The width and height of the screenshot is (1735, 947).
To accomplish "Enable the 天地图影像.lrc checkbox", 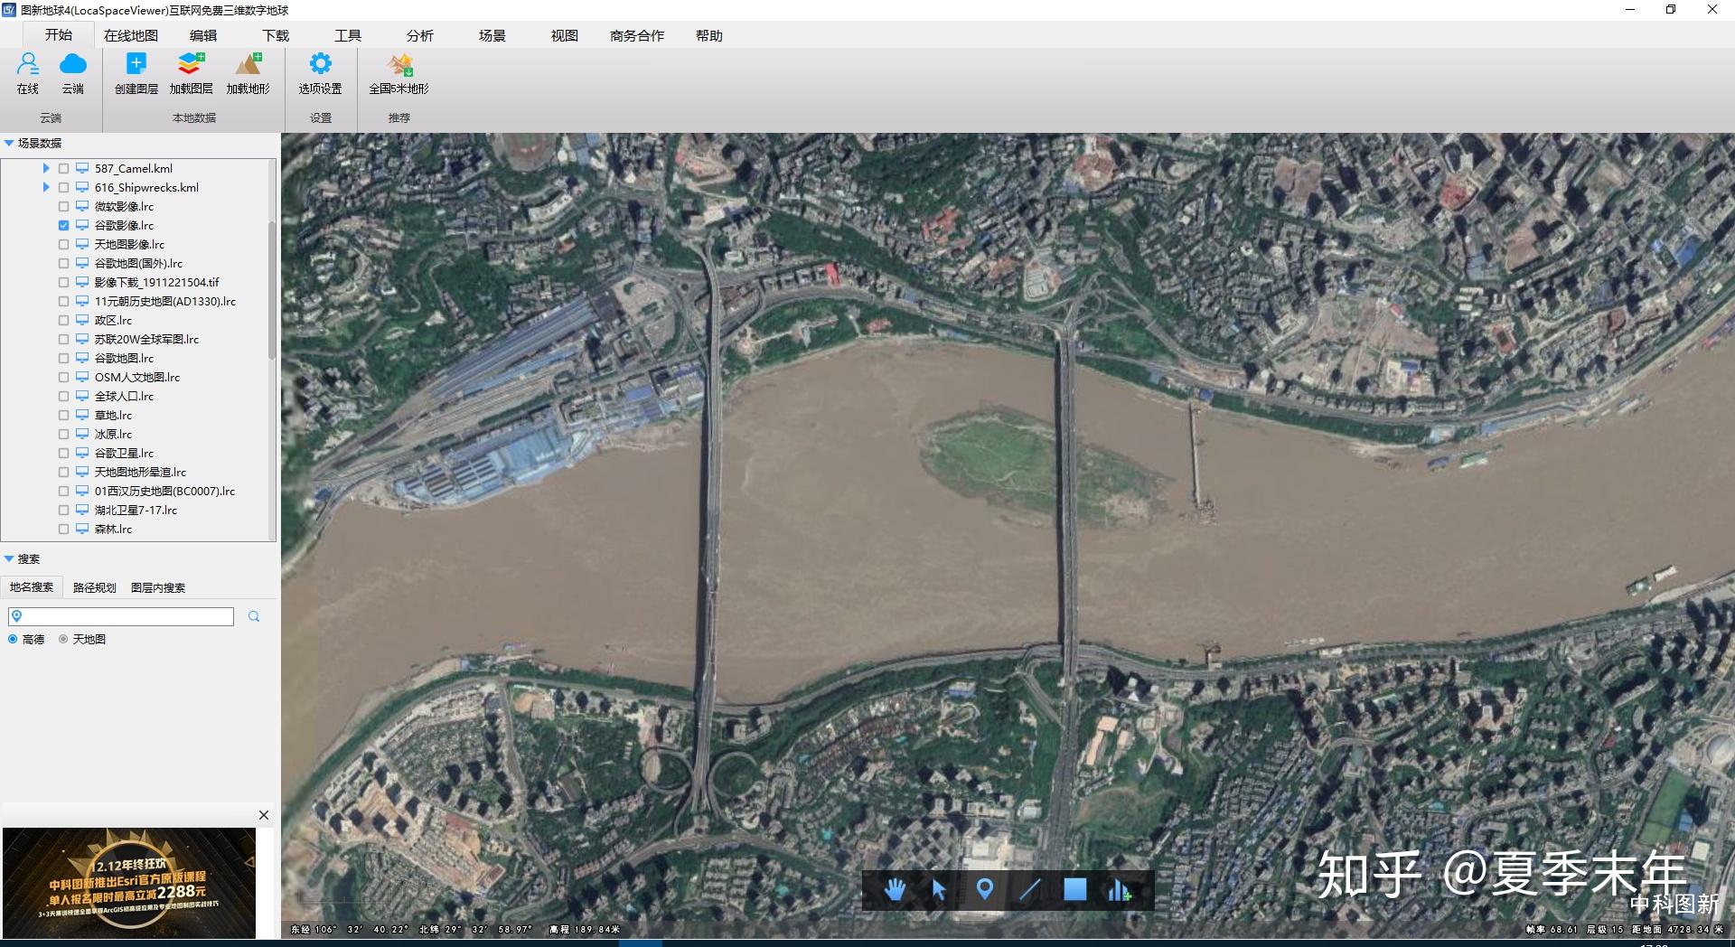I will point(63,244).
